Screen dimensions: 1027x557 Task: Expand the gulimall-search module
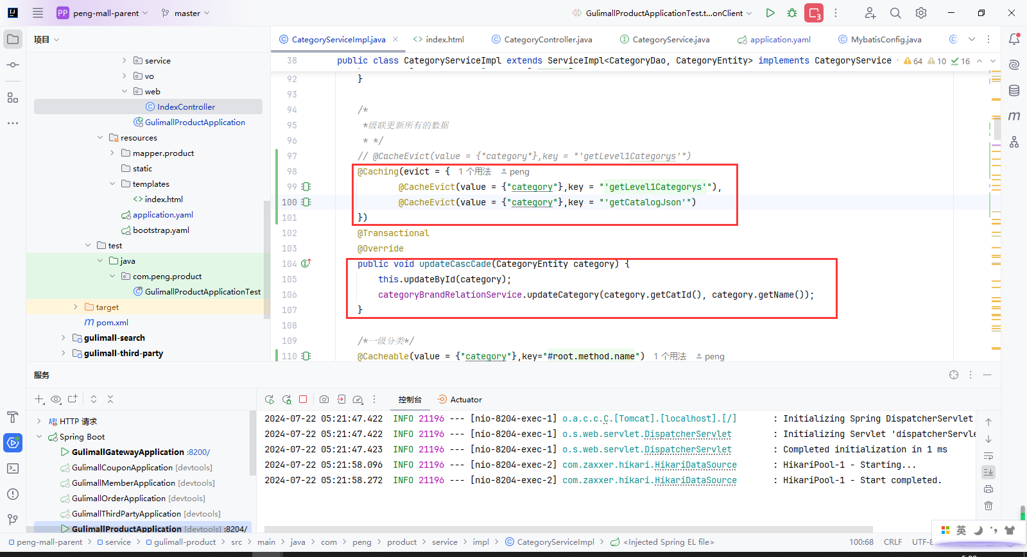[x=63, y=338]
